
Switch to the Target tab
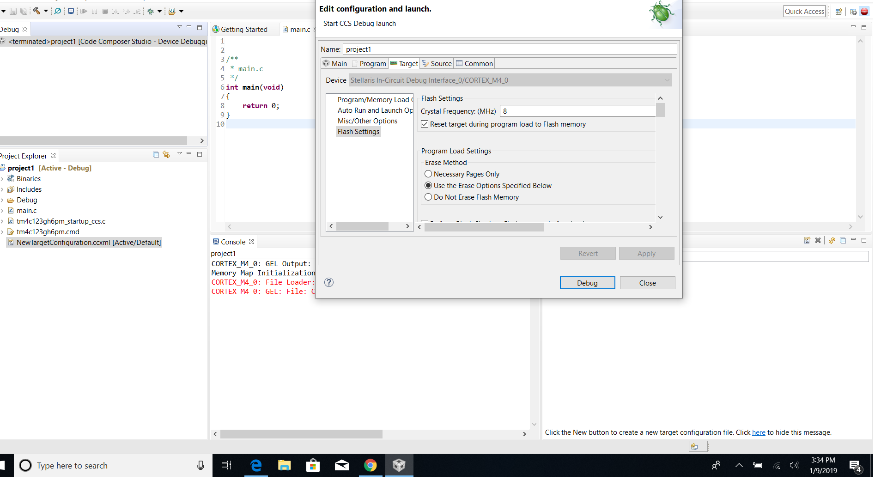pyautogui.click(x=404, y=64)
